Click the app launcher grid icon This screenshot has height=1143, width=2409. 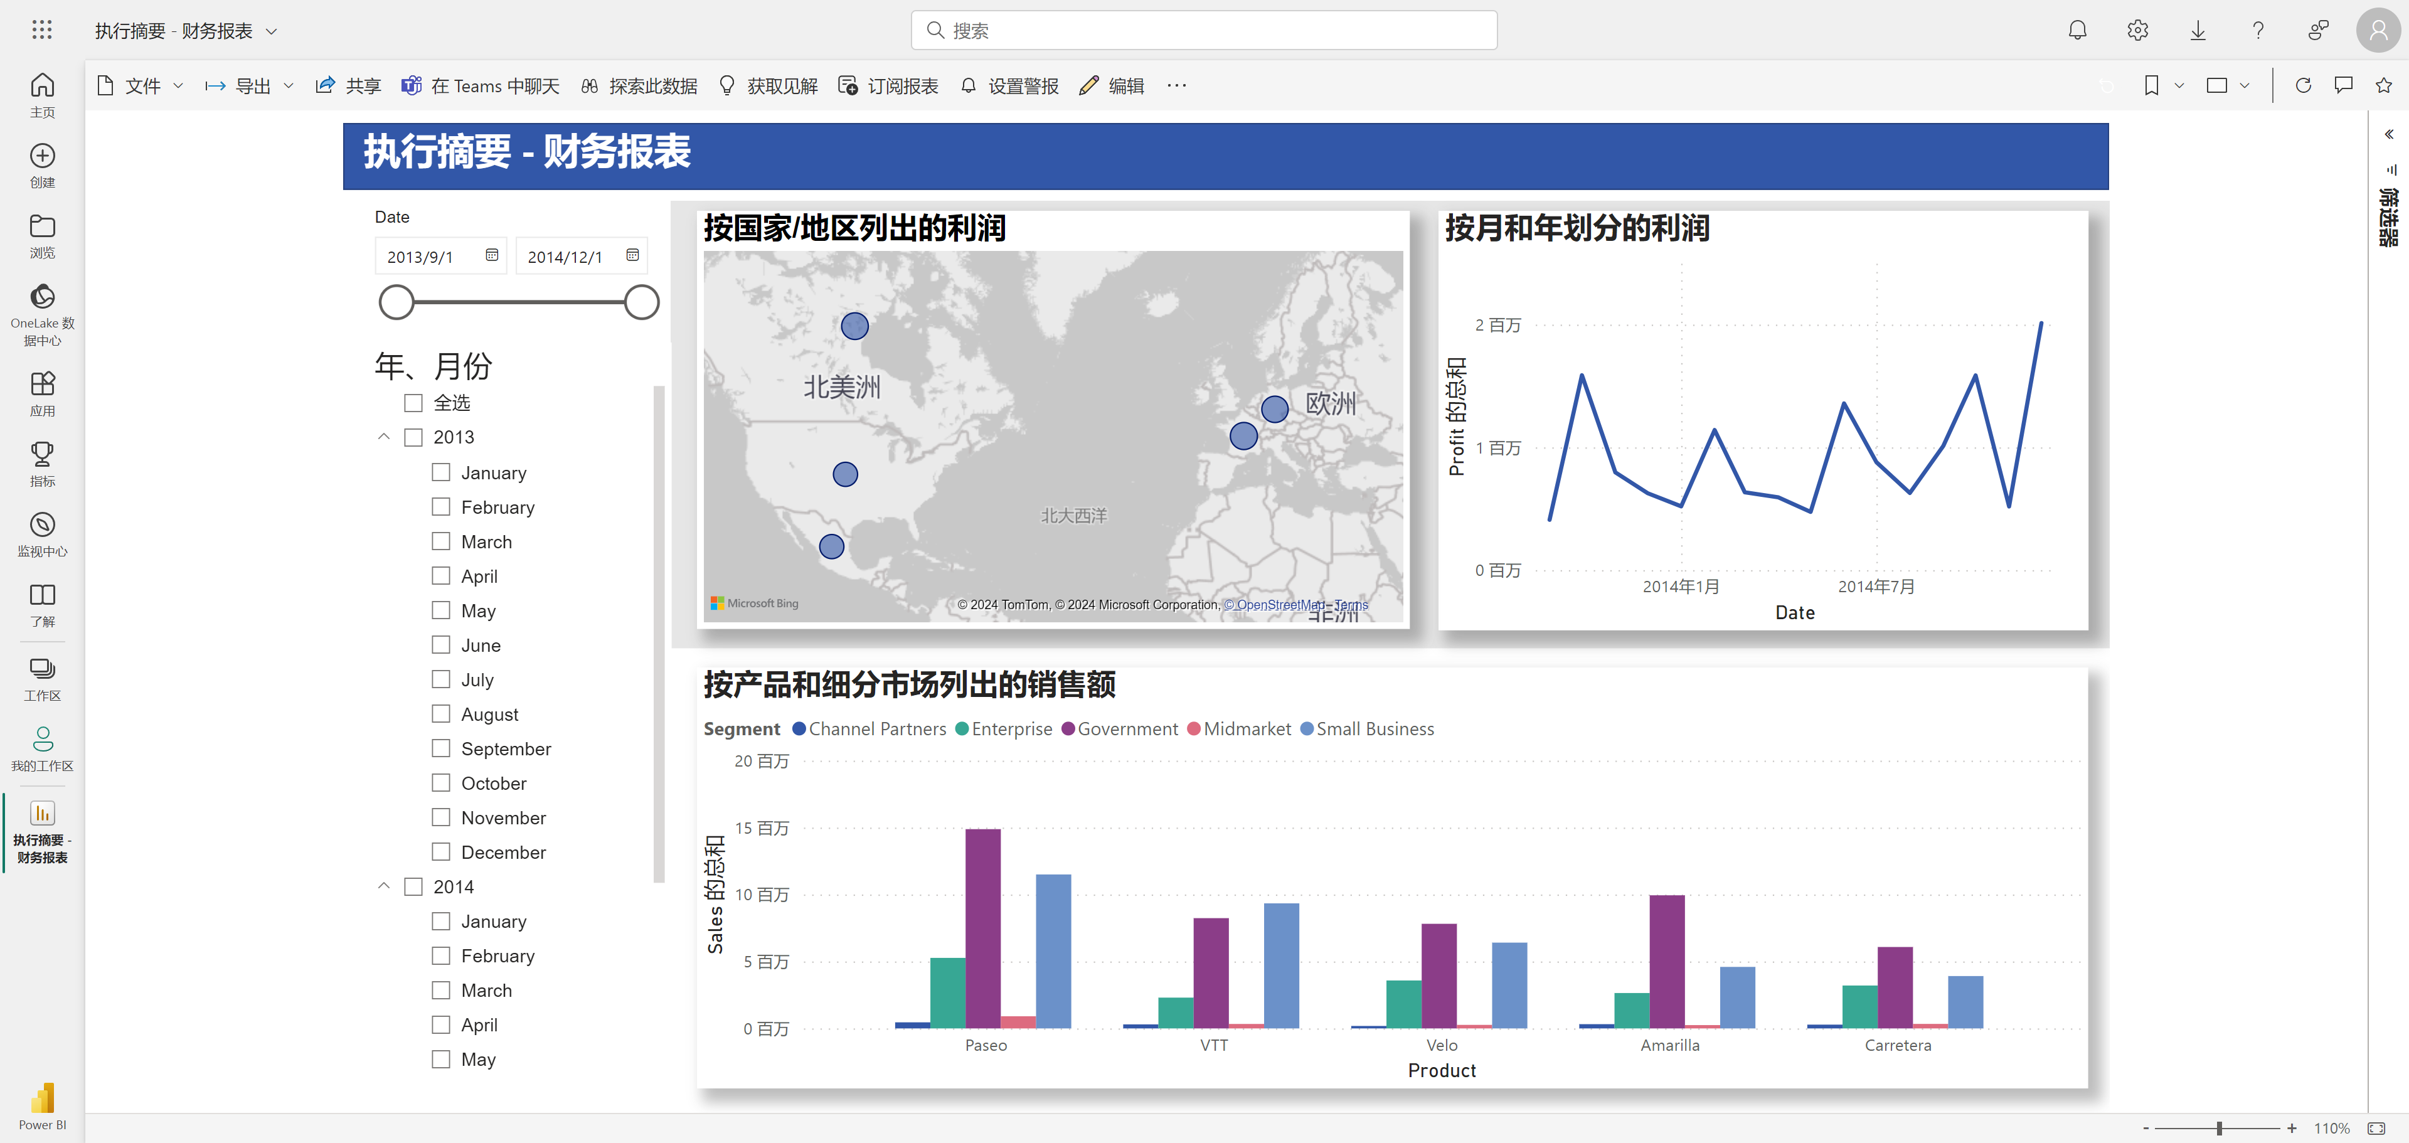tap(42, 30)
